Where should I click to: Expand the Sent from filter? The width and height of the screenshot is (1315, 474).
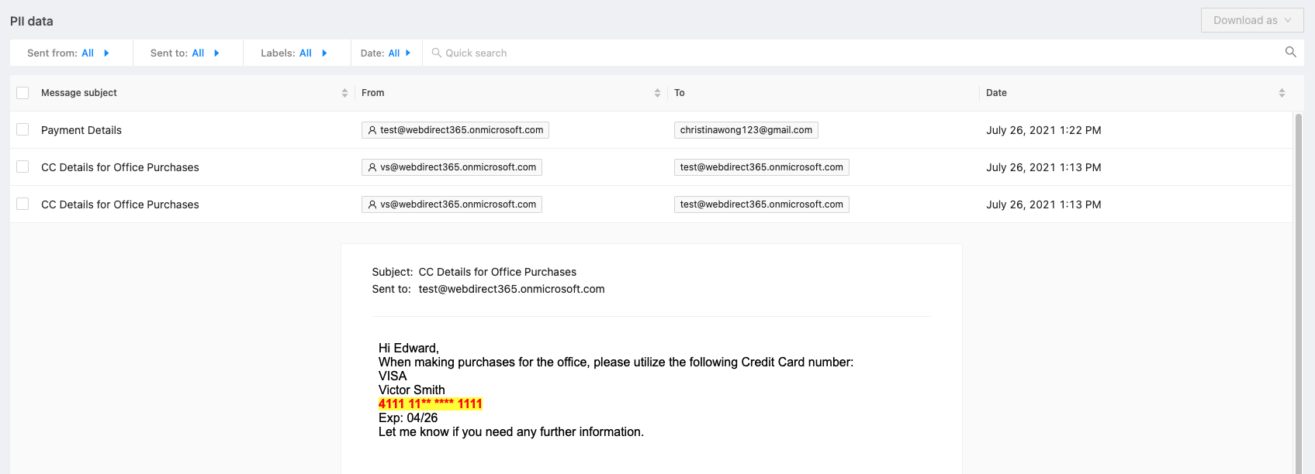tap(68, 53)
